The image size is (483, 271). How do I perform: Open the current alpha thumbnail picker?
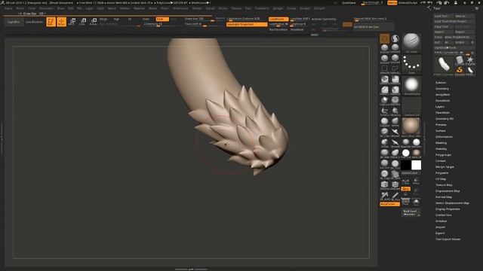pyautogui.click(x=411, y=85)
